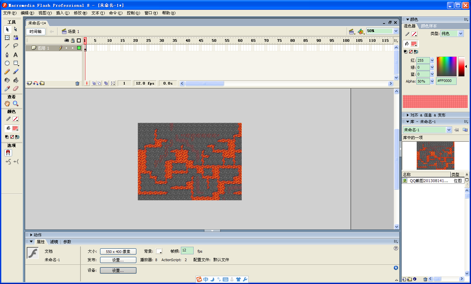This screenshot has width=471, height=284.
Task: Click the delete layer trash icon
Action: coord(77,84)
